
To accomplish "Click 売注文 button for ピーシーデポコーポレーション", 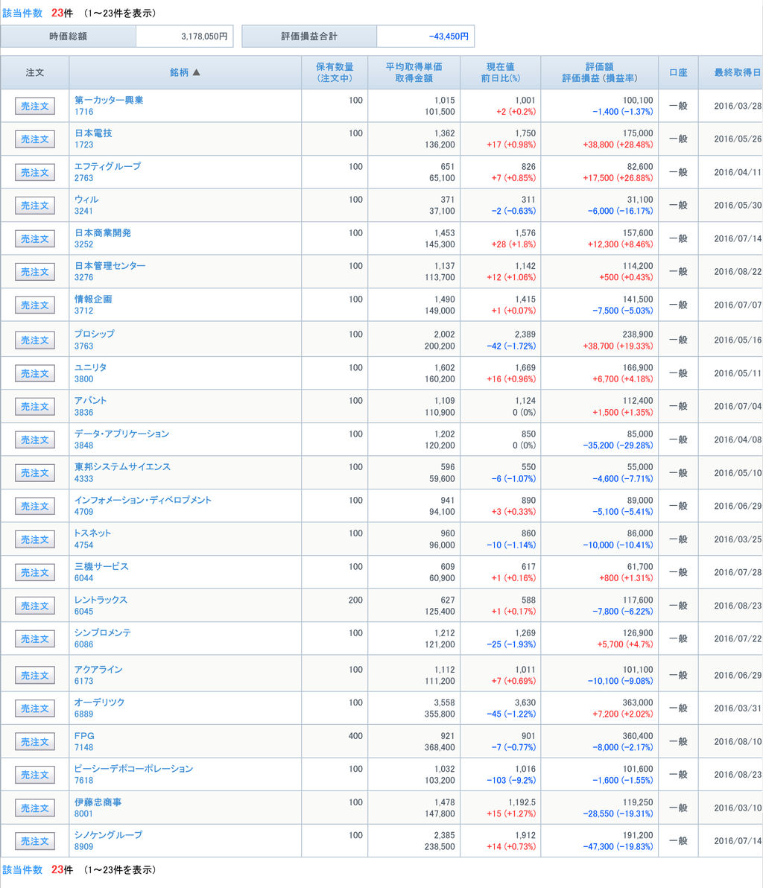I will point(34,775).
